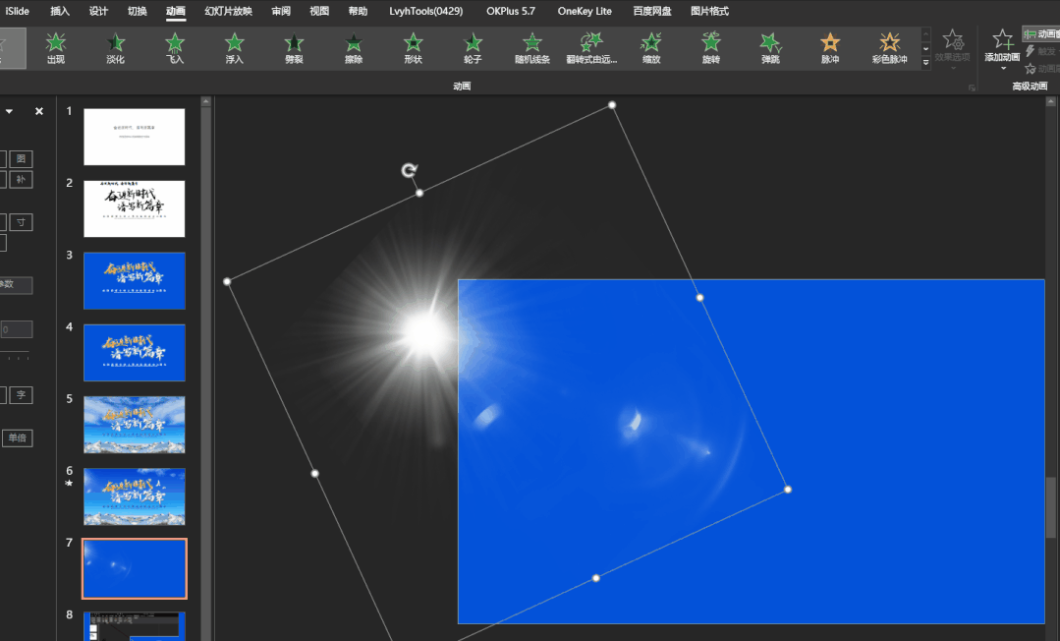Apply the 弹跳 (Bounce) animation effect
1060x641 pixels.
pyautogui.click(x=770, y=48)
